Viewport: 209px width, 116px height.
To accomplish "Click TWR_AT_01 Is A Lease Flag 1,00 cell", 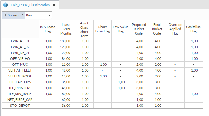I will click(x=48, y=41).
